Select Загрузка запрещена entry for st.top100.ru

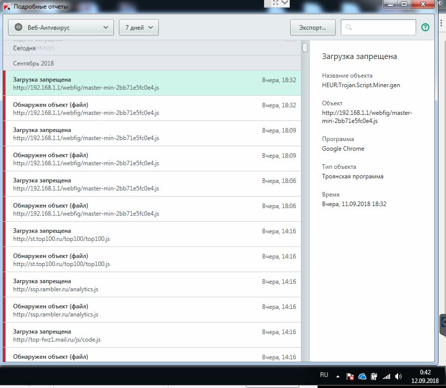153,234
